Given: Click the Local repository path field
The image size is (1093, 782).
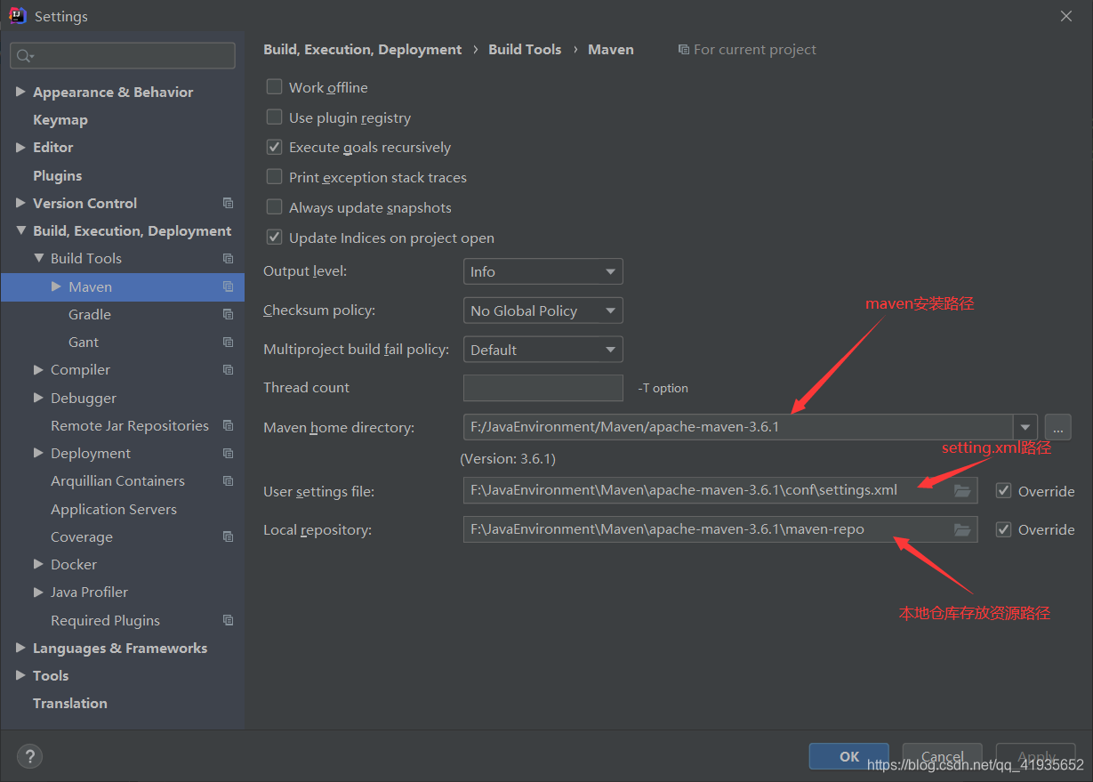Looking at the screenshot, I should point(720,529).
